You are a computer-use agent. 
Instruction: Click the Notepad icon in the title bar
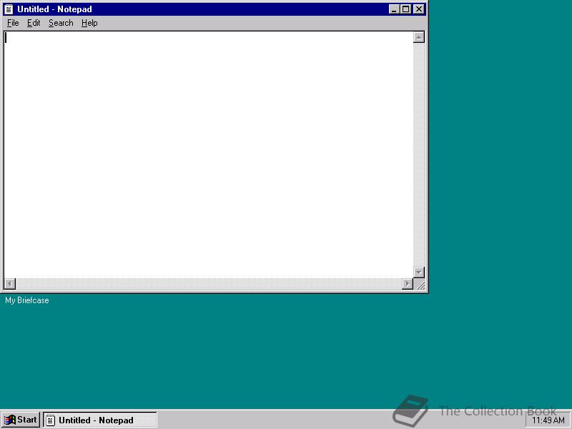click(x=9, y=9)
